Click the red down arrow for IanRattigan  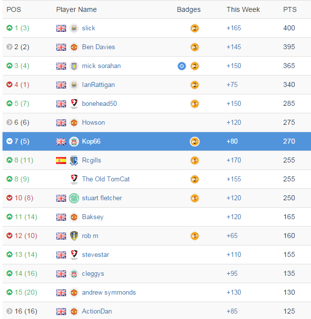[9, 84]
